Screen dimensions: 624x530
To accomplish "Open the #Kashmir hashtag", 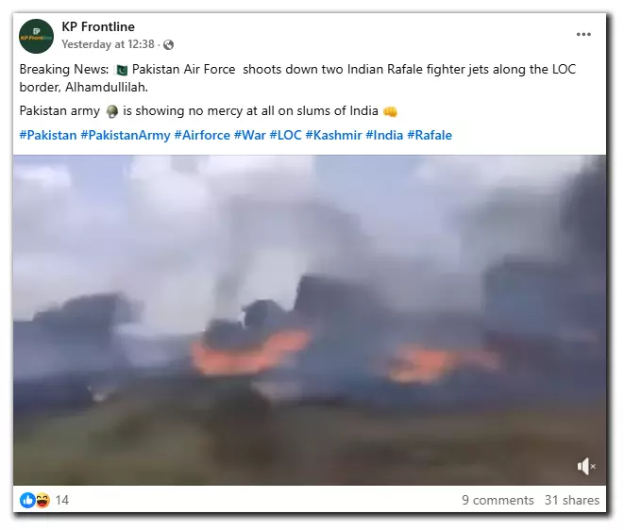I will point(334,135).
